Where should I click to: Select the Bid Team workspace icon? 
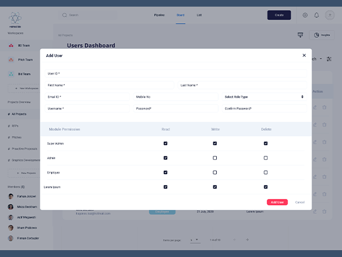click(x=11, y=74)
